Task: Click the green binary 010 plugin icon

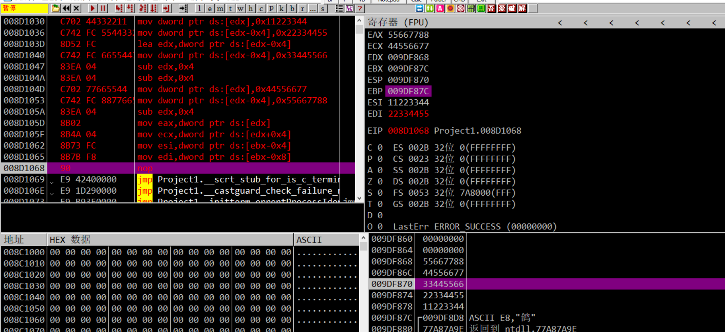Action: [471, 8]
